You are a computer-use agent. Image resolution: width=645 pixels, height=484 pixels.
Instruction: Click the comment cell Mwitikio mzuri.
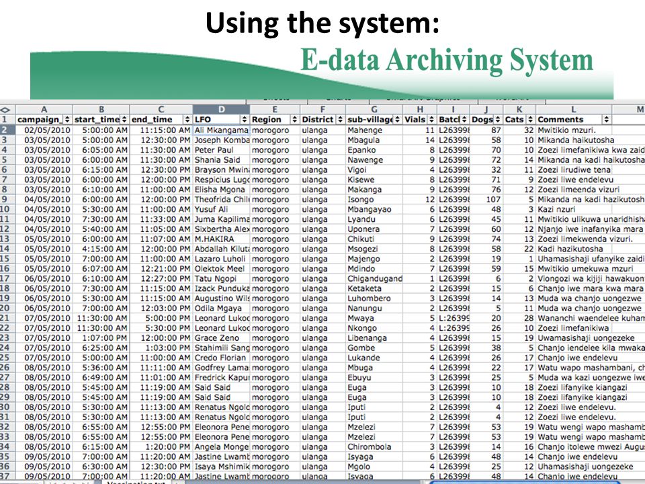(574, 130)
